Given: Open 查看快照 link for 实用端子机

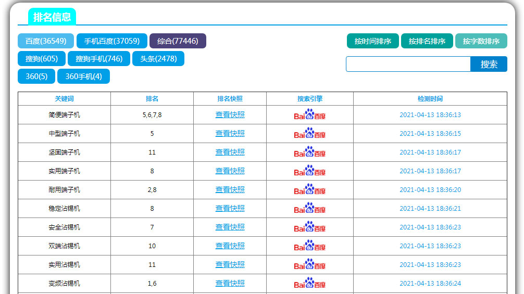Looking at the screenshot, I should [x=230, y=171].
